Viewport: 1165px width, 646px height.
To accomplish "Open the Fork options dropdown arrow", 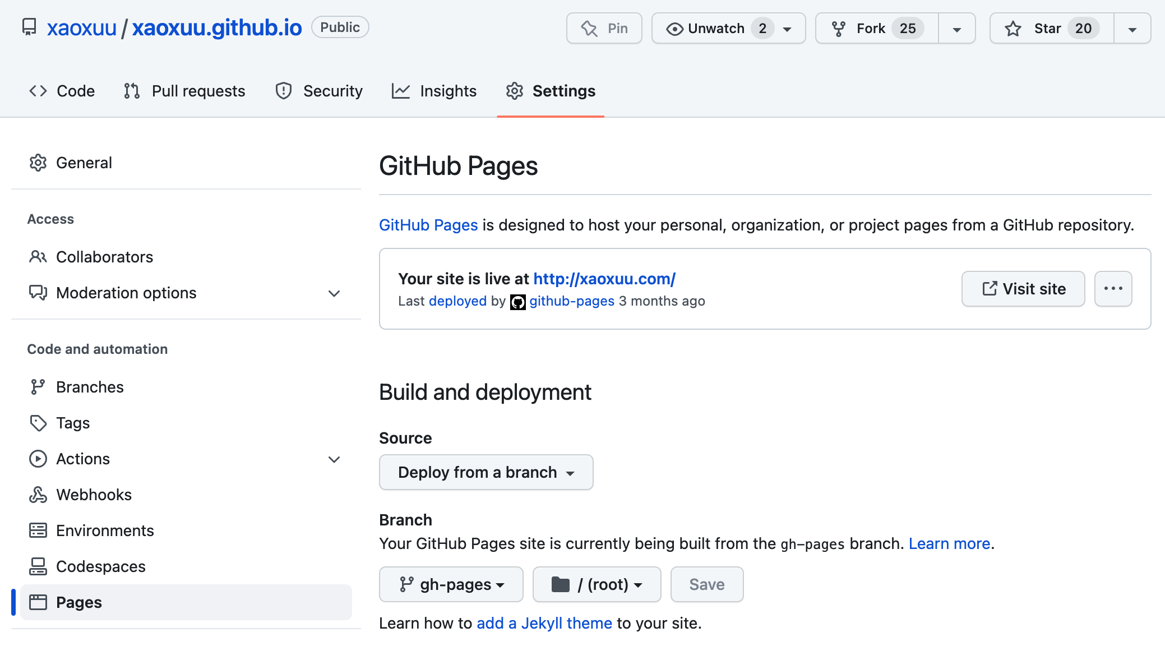I will pyautogui.click(x=957, y=29).
